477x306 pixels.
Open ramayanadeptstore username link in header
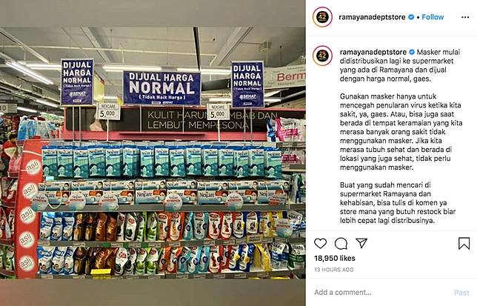(372, 17)
